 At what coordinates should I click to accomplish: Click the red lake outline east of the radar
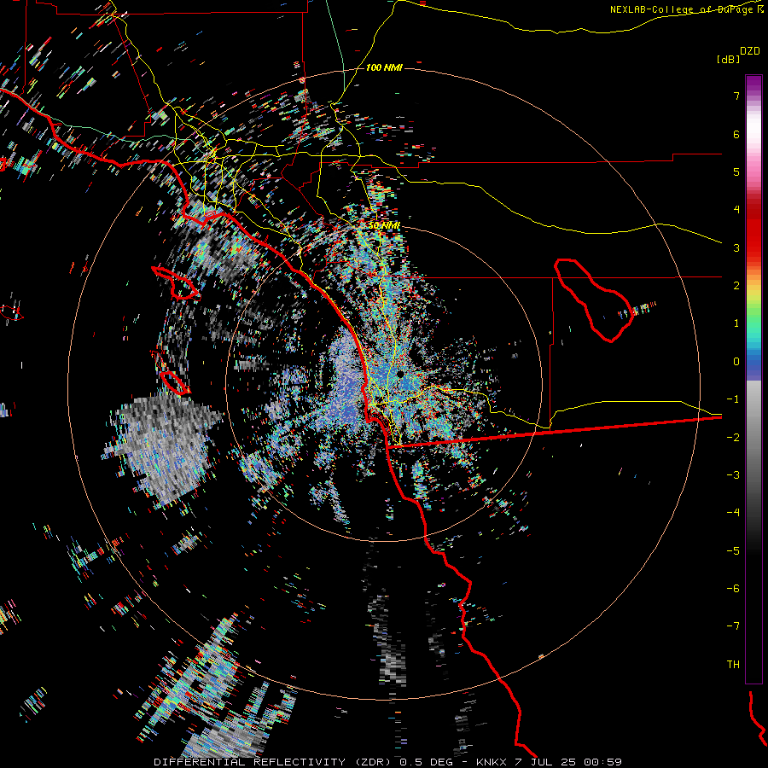(594, 300)
